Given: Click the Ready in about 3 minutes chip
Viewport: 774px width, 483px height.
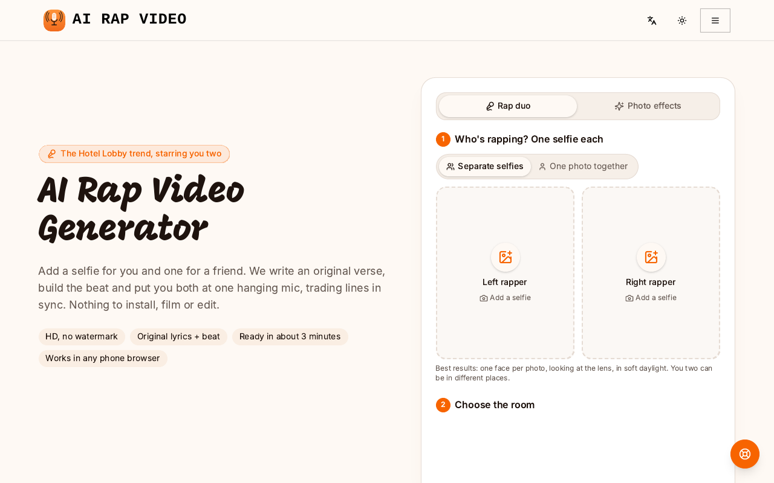Looking at the screenshot, I should pos(290,337).
